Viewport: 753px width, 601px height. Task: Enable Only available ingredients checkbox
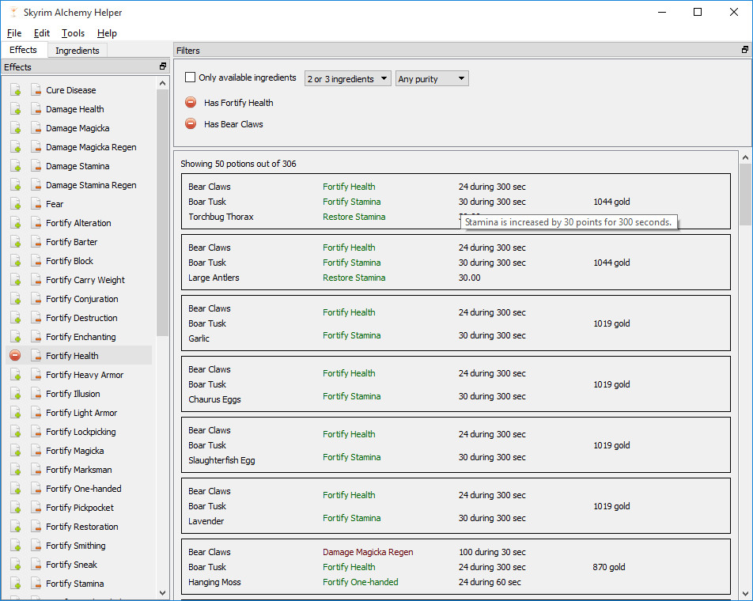pos(190,77)
